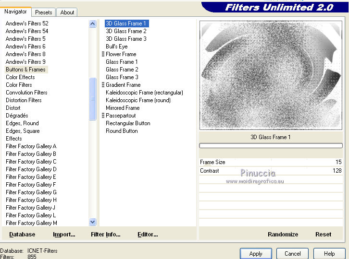Click the scroll down arrow in category list
349x259 pixels.
click(93, 222)
